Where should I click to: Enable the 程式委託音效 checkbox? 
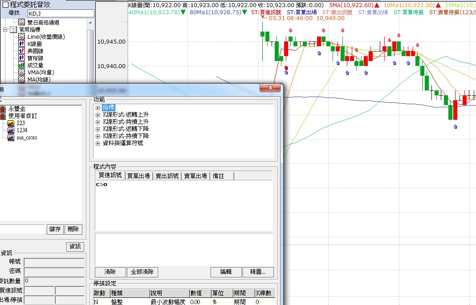coord(5,4)
